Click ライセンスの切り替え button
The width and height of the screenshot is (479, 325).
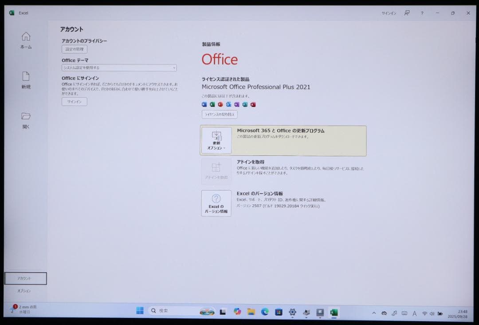220,115
